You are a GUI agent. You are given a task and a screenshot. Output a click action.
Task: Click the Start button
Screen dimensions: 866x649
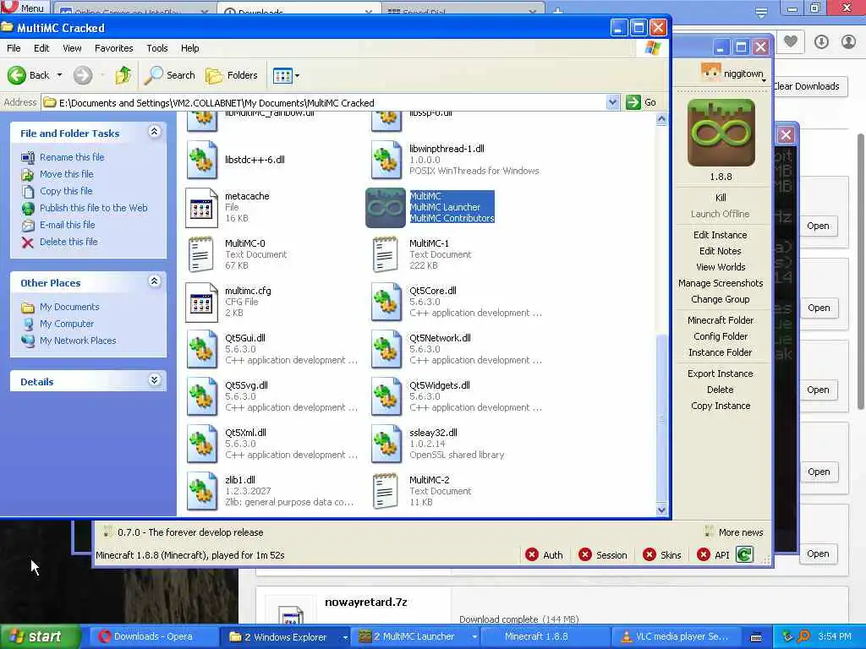(40, 637)
